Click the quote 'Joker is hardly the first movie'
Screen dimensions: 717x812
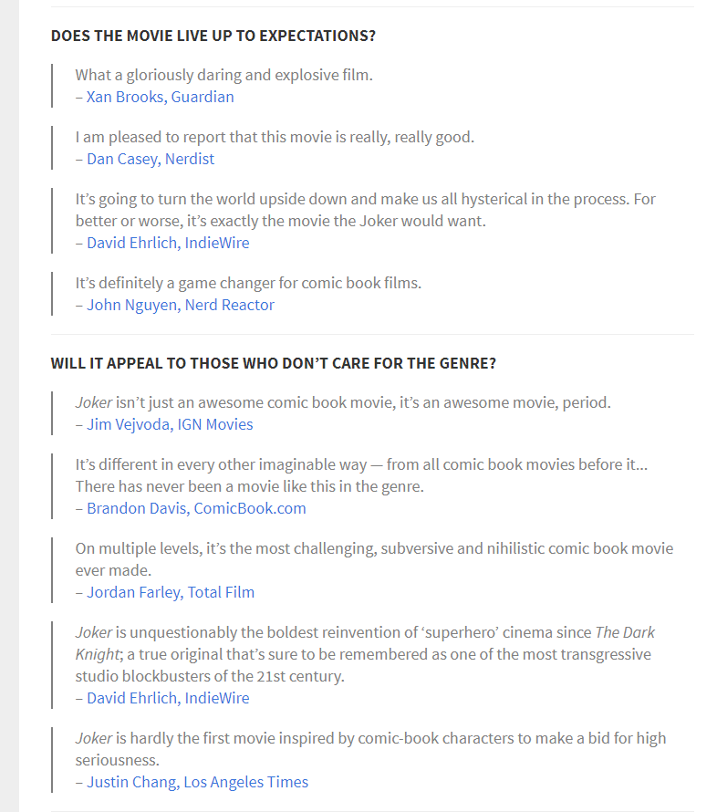tap(370, 749)
